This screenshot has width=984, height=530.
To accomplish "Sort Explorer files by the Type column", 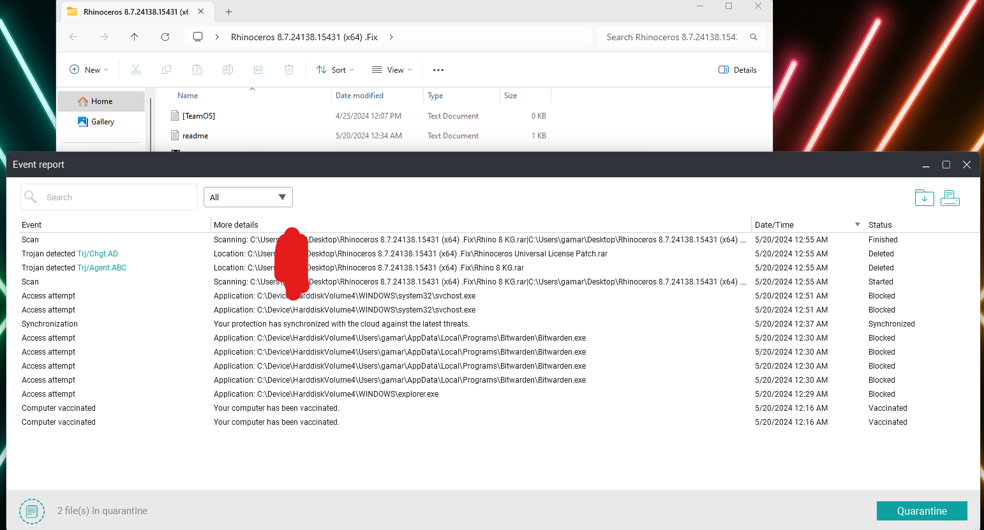I will 435,96.
